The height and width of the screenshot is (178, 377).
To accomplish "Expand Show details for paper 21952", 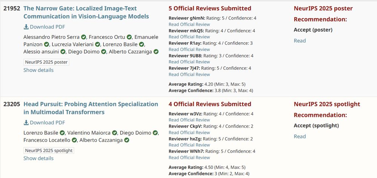I will click(38, 70).
